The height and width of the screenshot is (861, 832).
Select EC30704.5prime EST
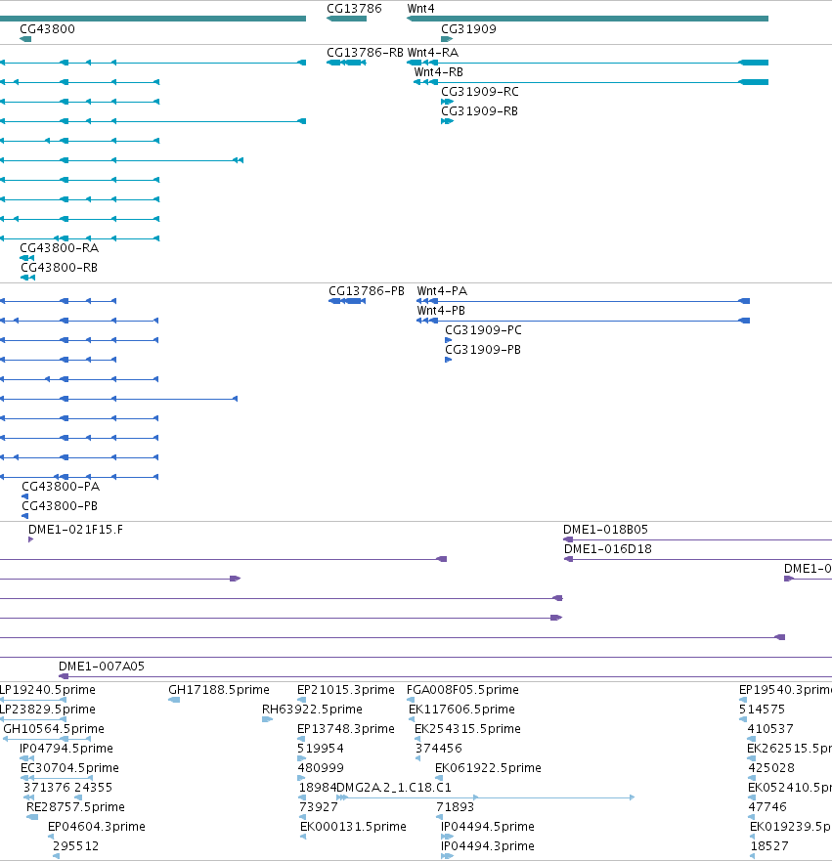[x=57, y=778]
